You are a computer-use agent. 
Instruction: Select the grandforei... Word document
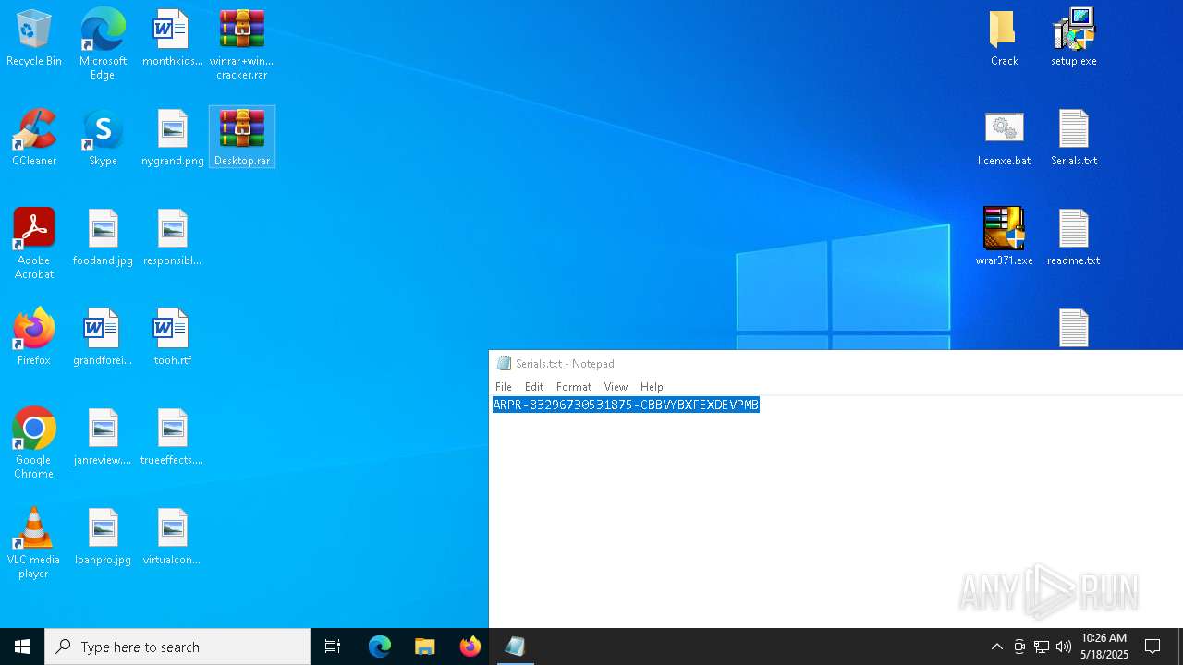click(103, 338)
